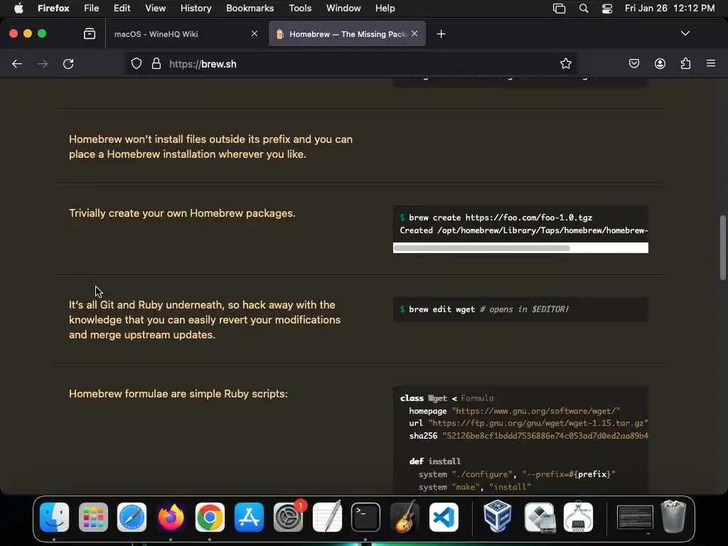Image resolution: width=728 pixels, height=546 pixels.
Task: Go back to the previous page
Action: click(x=17, y=63)
